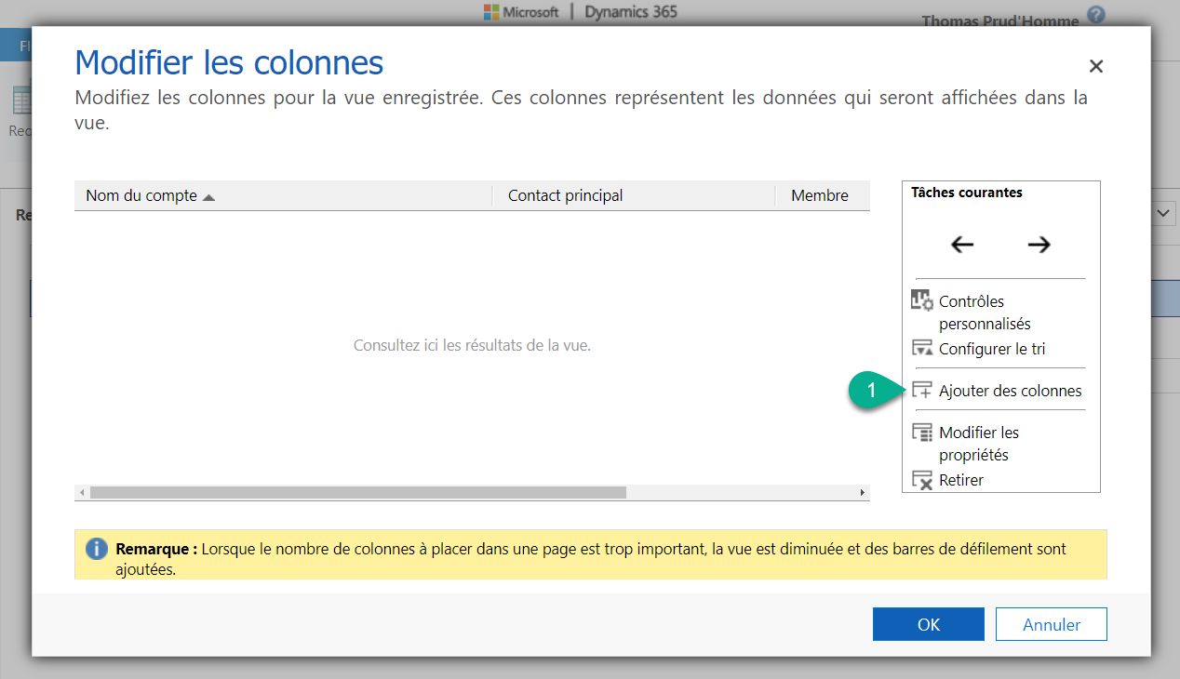This screenshot has height=679, width=1180.
Task: Select the "Retirer" column removal icon
Action: coord(922,479)
